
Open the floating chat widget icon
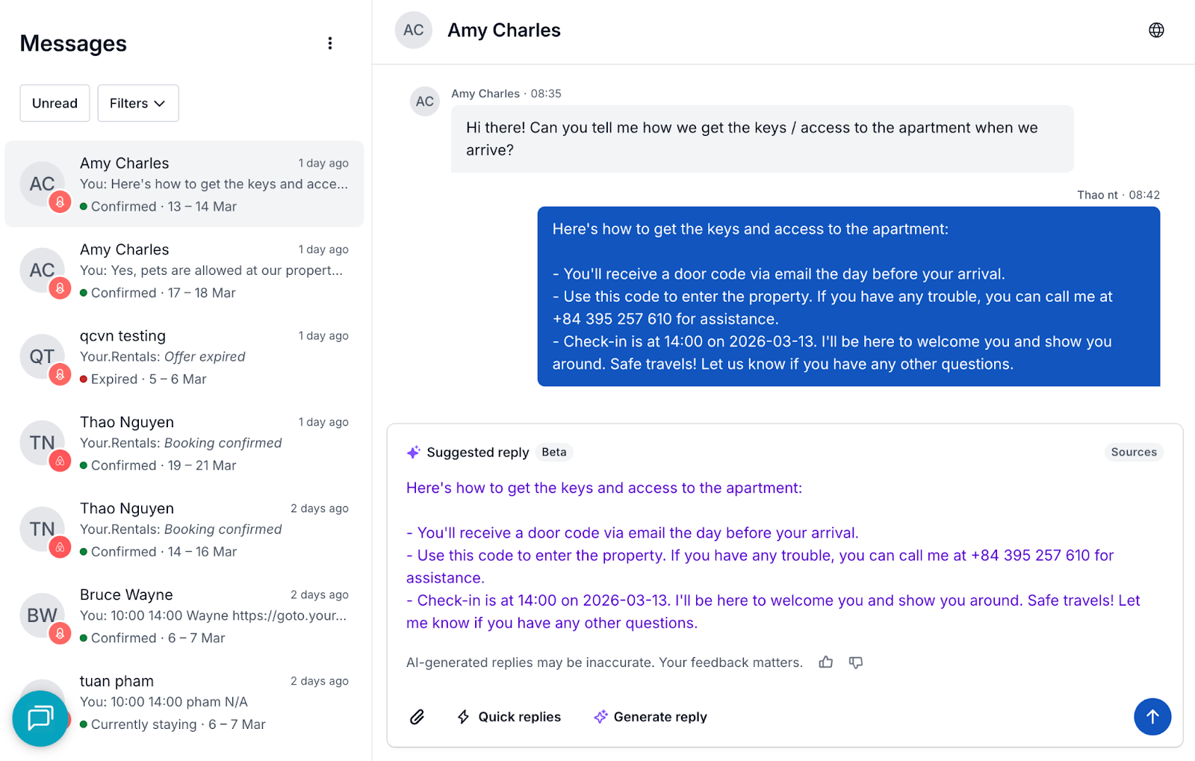40,718
